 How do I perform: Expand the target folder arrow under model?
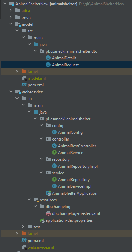pyautogui.click(x=17, y=71)
